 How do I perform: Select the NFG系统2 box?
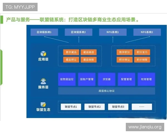(147, 32)
